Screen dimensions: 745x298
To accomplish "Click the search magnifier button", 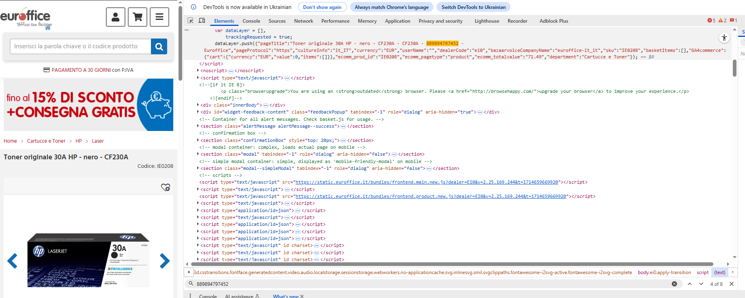I will 159,47.
